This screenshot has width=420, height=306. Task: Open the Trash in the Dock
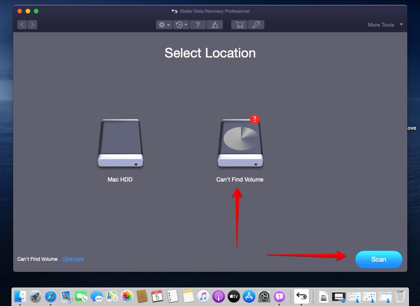click(x=400, y=296)
